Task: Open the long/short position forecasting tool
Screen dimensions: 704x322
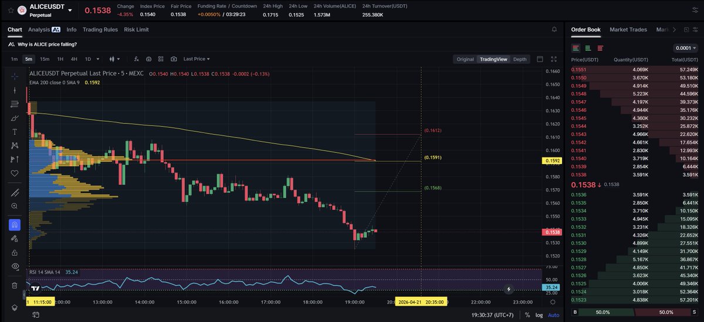Action: (x=15, y=159)
